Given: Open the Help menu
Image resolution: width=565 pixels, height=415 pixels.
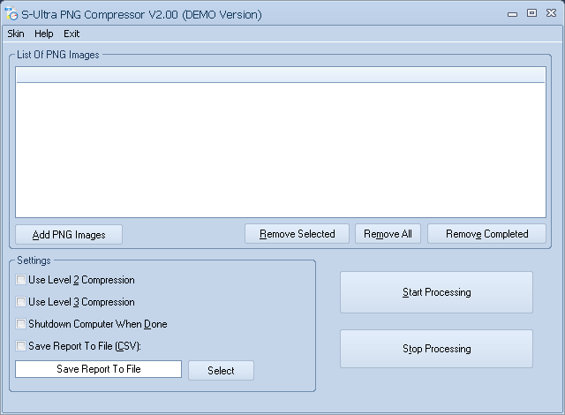Looking at the screenshot, I should [x=44, y=34].
